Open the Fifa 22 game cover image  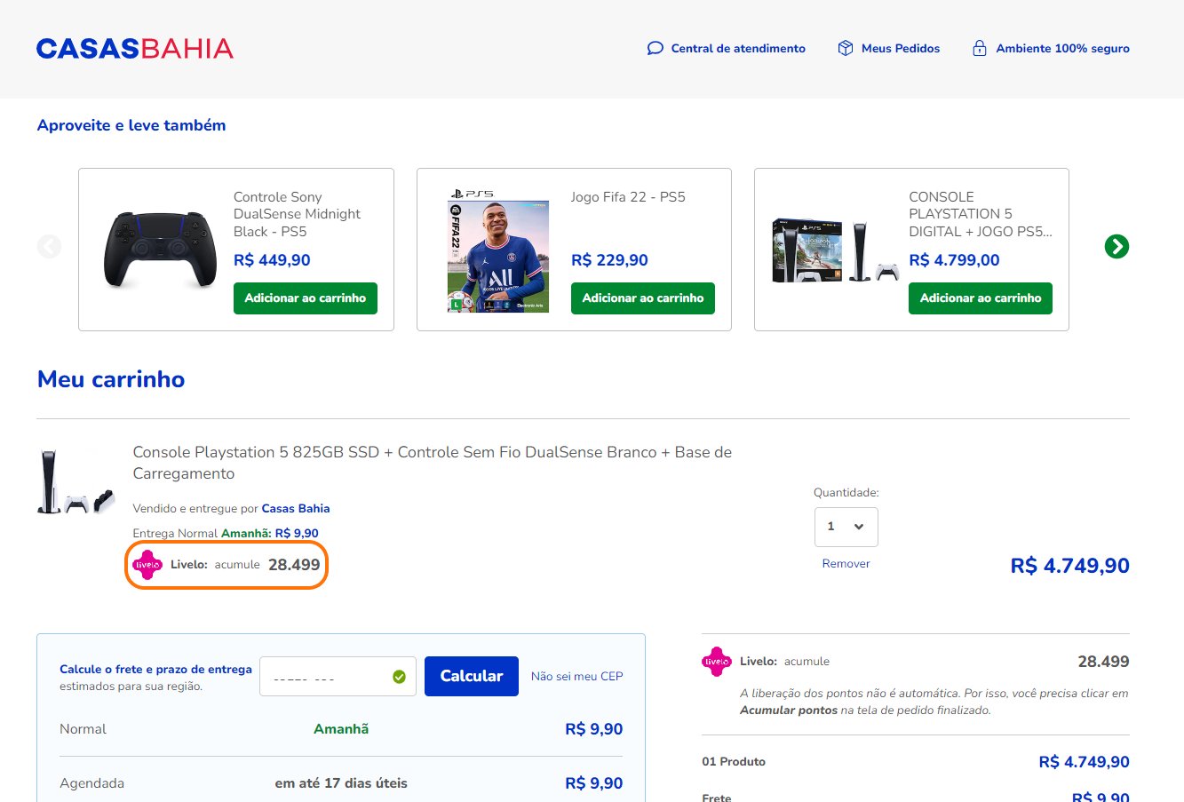coord(498,250)
